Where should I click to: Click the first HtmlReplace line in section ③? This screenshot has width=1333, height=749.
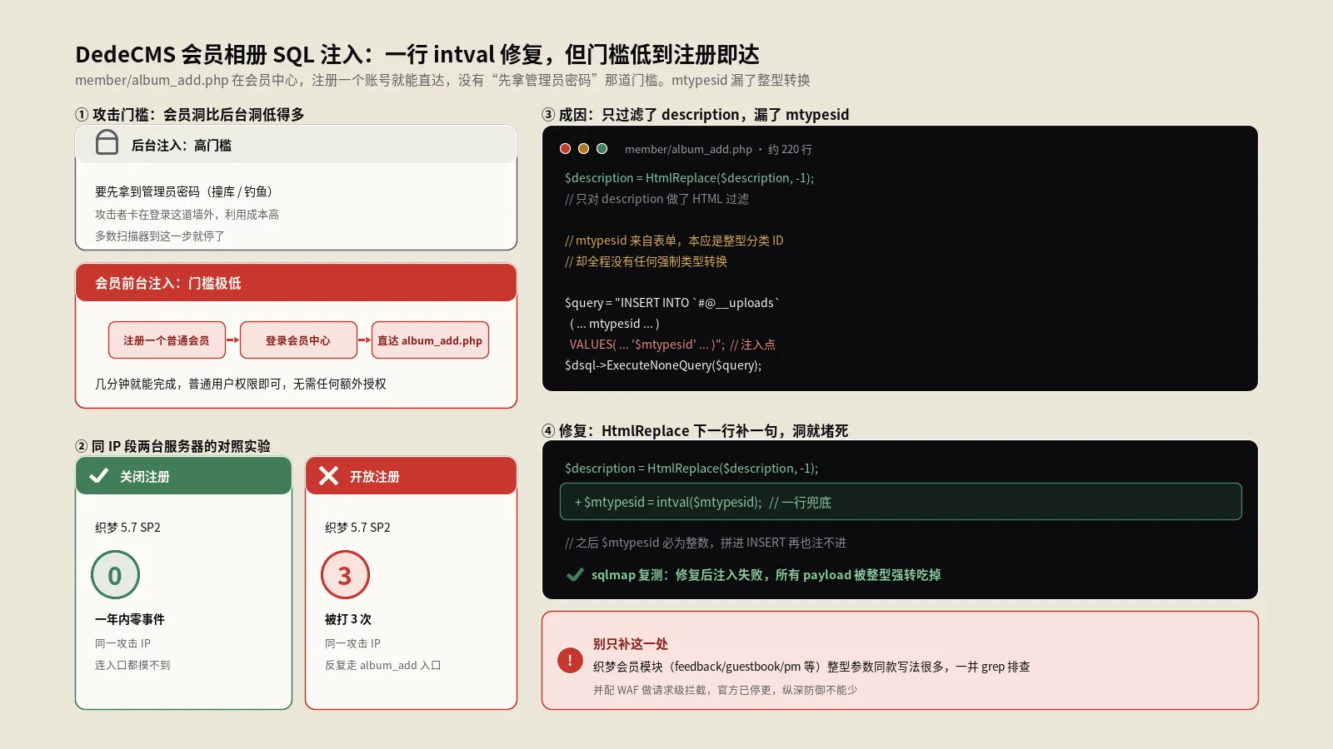pyautogui.click(x=689, y=178)
